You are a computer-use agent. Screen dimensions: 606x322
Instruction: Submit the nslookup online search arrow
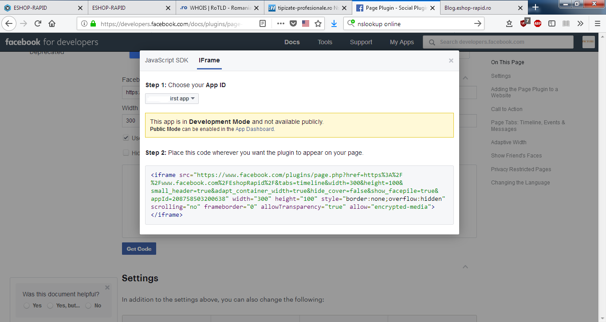click(x=478, y=24)
